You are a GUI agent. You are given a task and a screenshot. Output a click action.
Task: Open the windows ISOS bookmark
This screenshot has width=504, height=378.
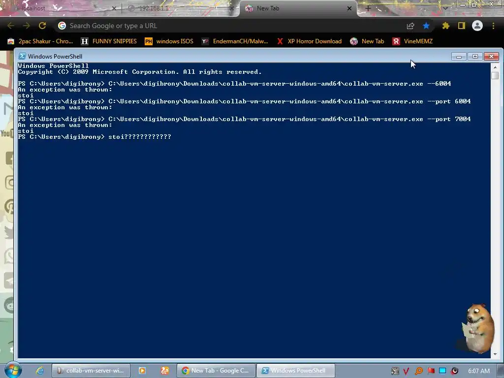[x=169, y=41]
